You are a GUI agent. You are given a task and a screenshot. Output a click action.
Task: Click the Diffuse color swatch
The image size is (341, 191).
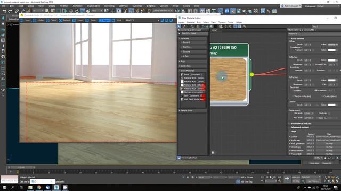coord(331,45)
